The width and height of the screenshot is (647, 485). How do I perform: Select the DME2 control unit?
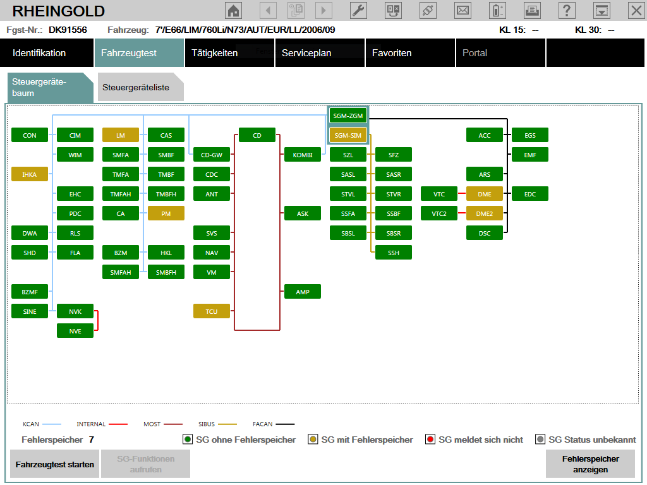point(485,213)
